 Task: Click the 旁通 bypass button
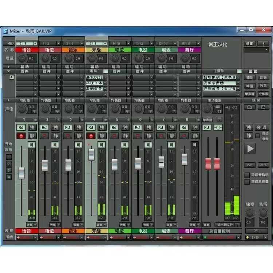point(262,127)
